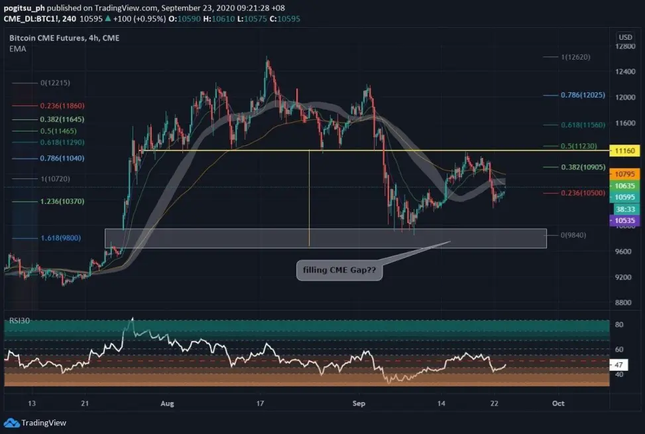
Task: Click the O:10590 open value
Action: click(x=184, y=19)
